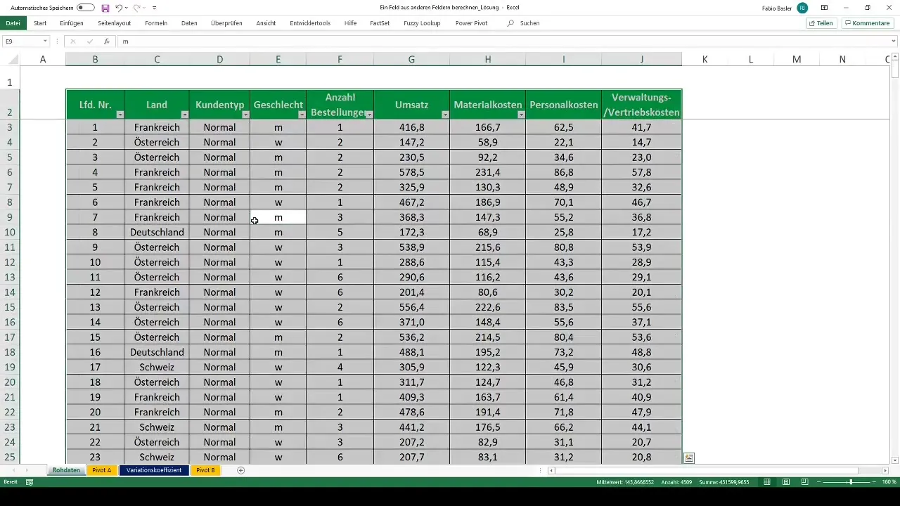Click the Quick Analysis icon below the table
This screenshot has height=506, width=900.
coord(689,458)
